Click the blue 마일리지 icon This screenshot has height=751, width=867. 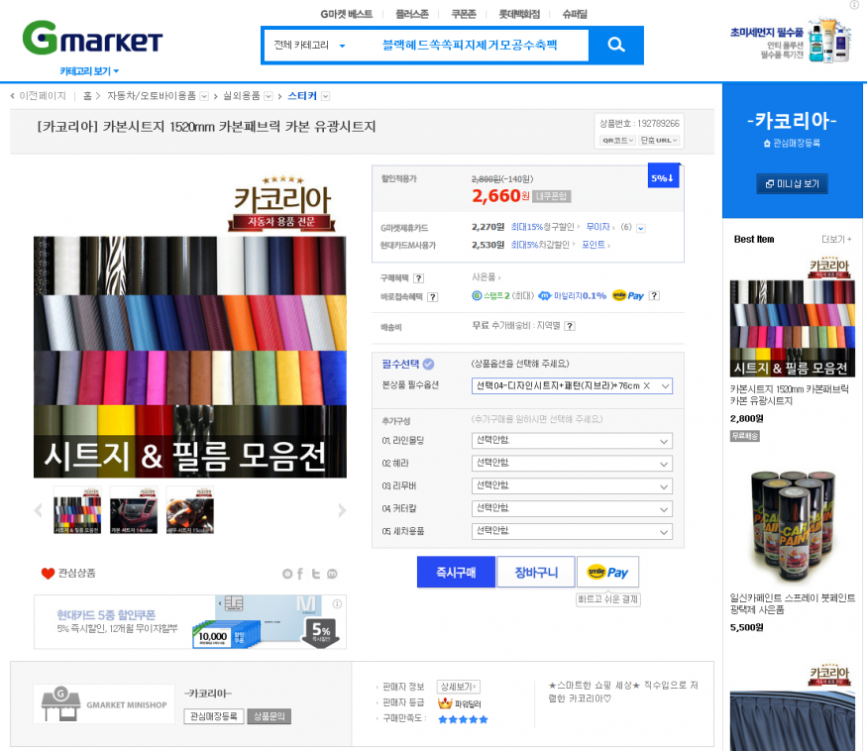coord(545,296)
